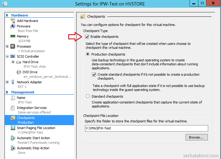Screen dimensions: 221x159
Task: Click 'en_windows_server_technical...' ISO name
Action: click(47, 77)
